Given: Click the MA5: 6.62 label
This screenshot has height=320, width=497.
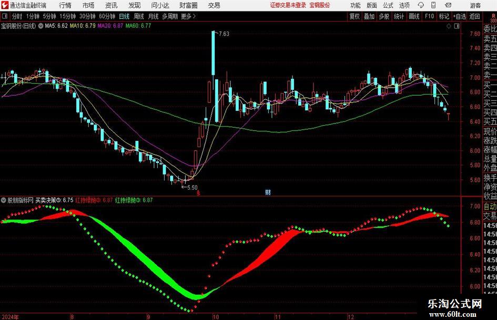Looking at the screenshot, I should pos(56,26).
